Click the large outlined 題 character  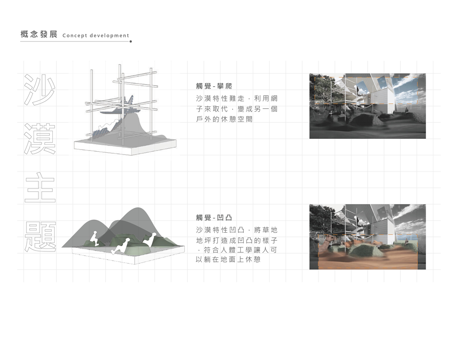click(40, 237)
